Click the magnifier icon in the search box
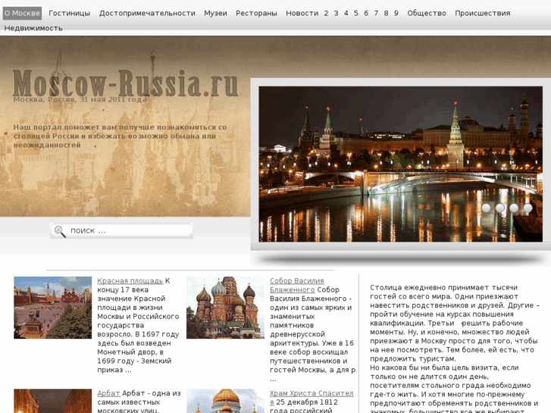Image resolution: width=551 pixels, height=413 pixels. pos(60,231)
